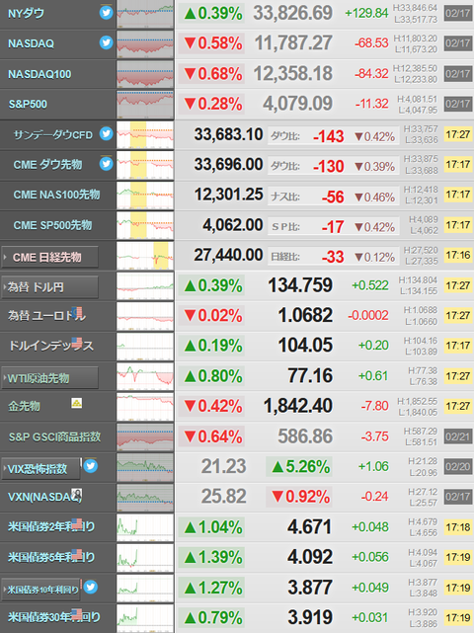The image size is (474, 633).
Task: Open the VIX恐怖指数 button
Action: [x=41, y=469]
